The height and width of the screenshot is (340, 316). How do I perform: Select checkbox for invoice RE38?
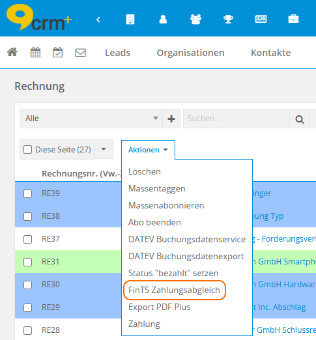27,216
